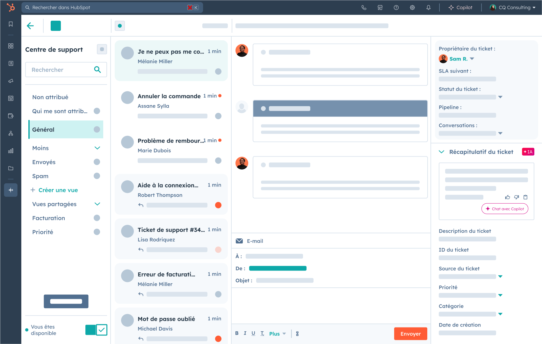
Task: Open the settings gear icon
Action: pos(412,8)
